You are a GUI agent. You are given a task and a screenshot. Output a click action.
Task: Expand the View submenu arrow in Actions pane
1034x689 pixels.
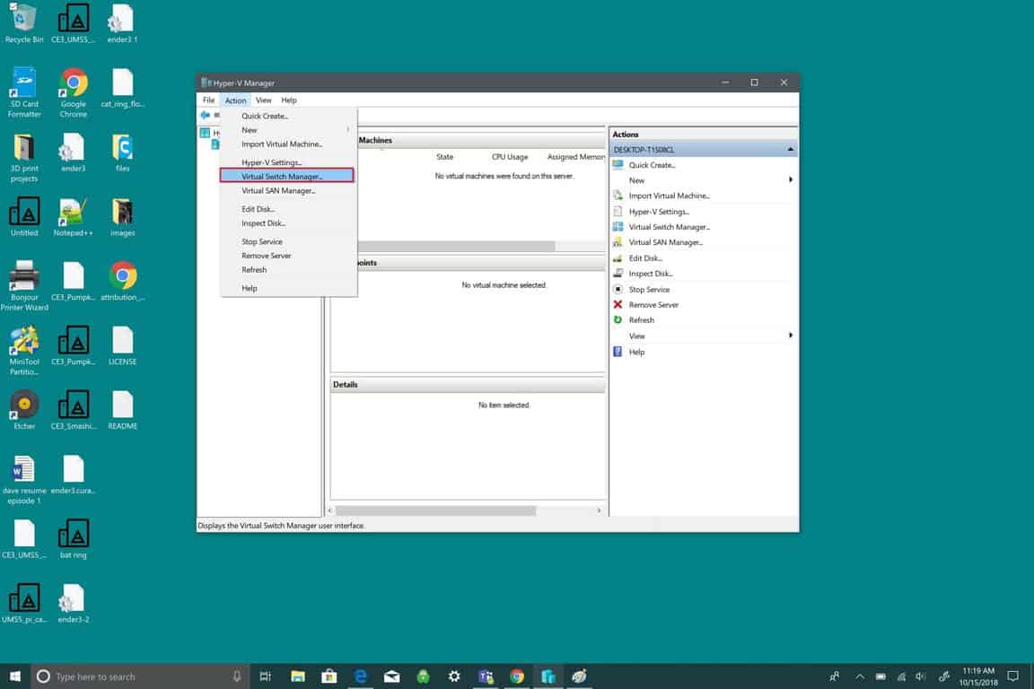[791, 336]
